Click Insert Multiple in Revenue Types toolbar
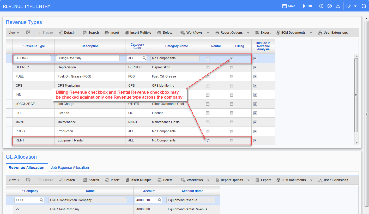The image size is (369, 214). point(138,33)
